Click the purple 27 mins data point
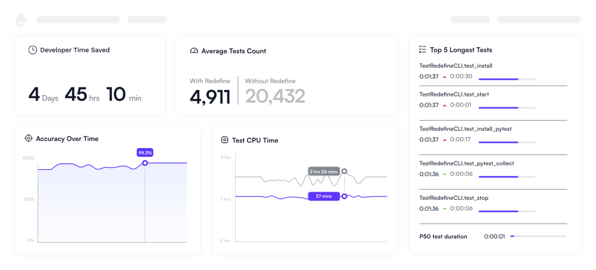The image size is (596, 270). [x=344, y=197]
